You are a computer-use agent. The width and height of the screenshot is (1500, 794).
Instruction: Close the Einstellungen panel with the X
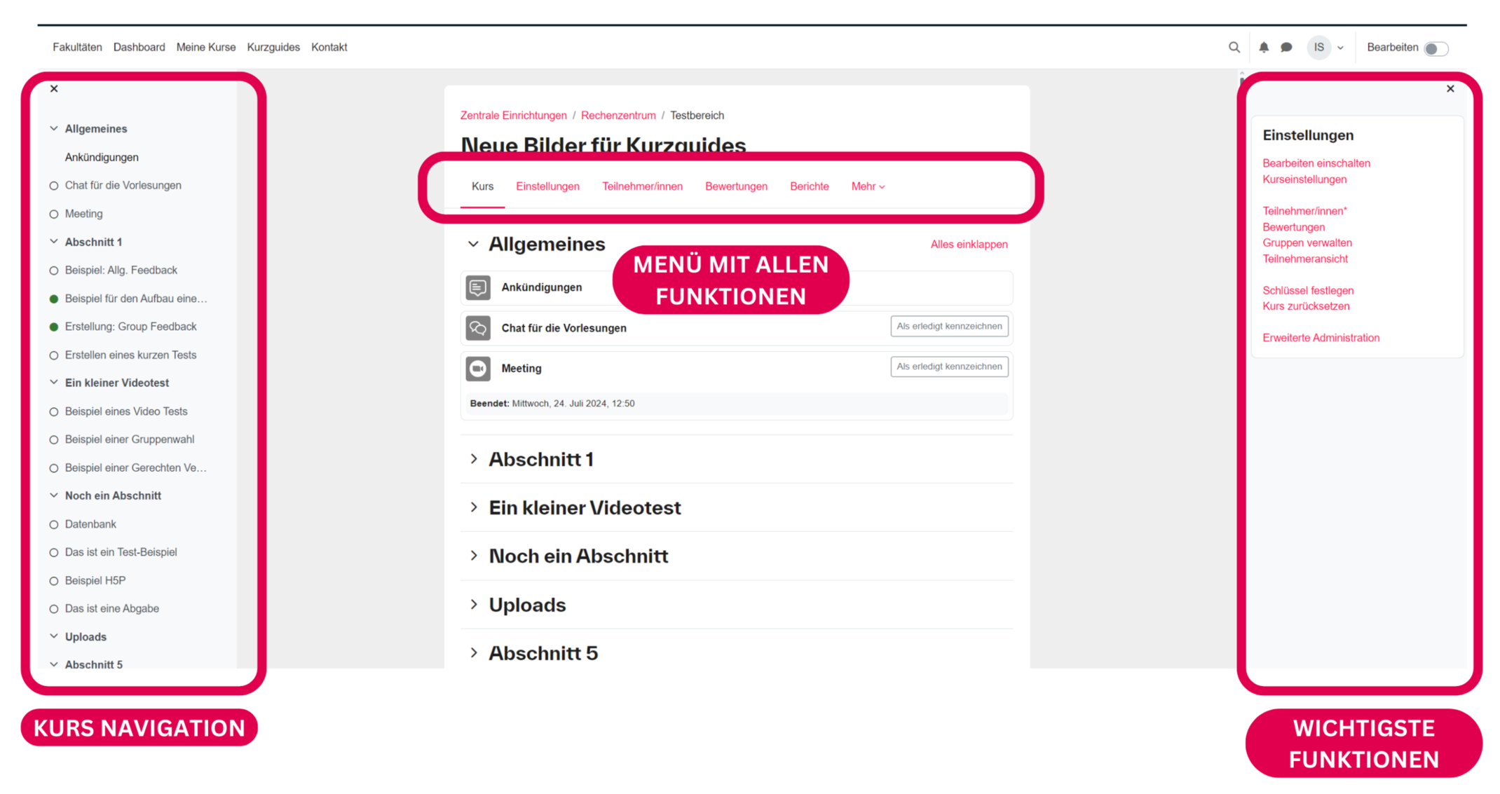coord(1450,88)
